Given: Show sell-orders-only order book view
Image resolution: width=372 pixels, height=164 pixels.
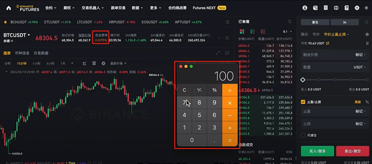Looking at the screenshot, I should [263, 32].
